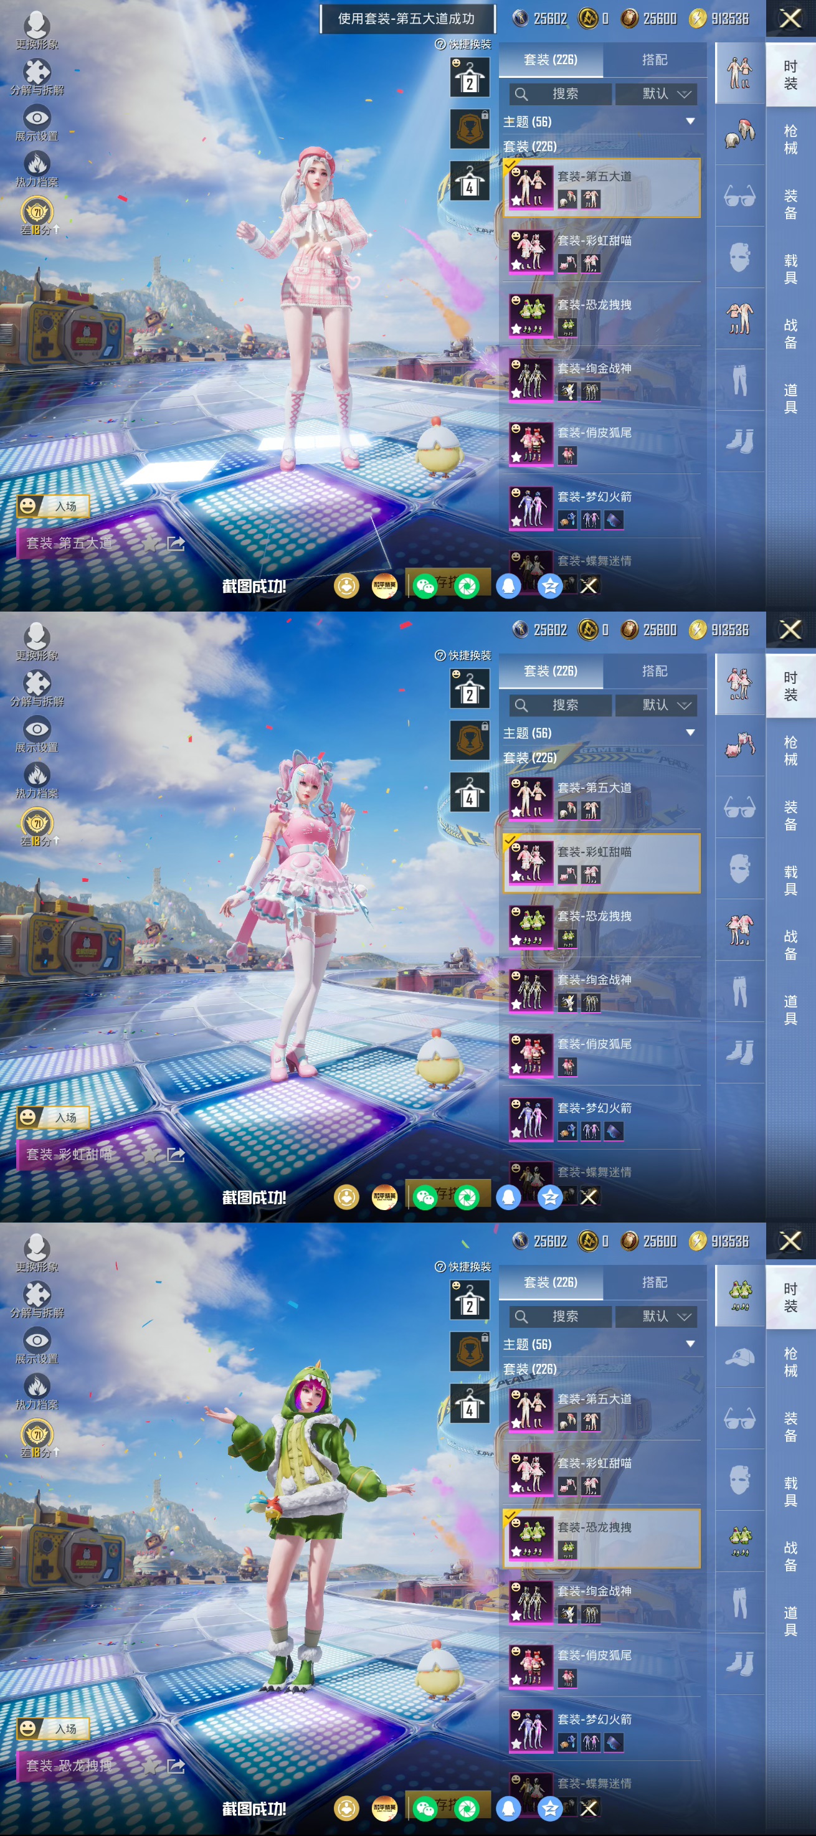The height and width of the screenshot is (1836, 816).
Task: Open 分解与拆解 puzzle icon in the middle screenshot
Action: [x=37, y=683]
